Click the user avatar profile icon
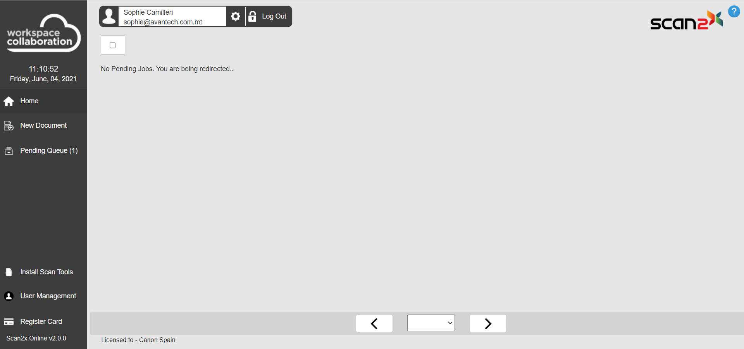The width and height of the screenshot is (744, 349). click(109, 16)
